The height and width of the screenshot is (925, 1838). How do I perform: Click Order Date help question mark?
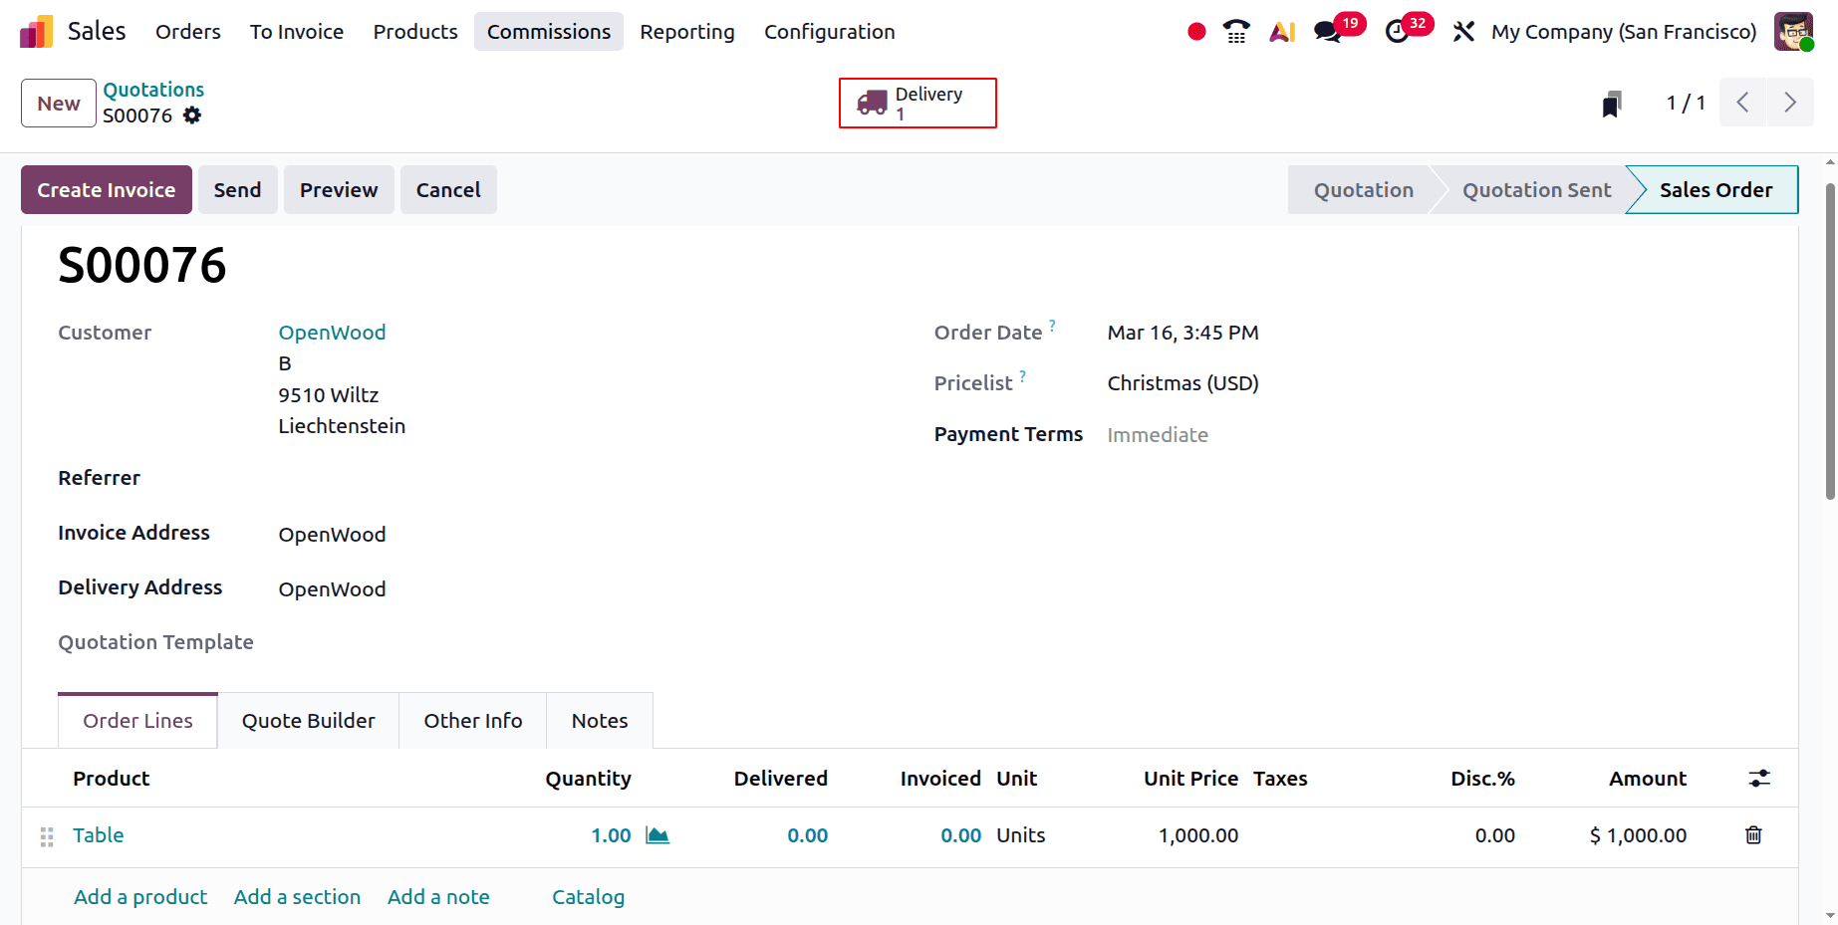point(1052,325)
